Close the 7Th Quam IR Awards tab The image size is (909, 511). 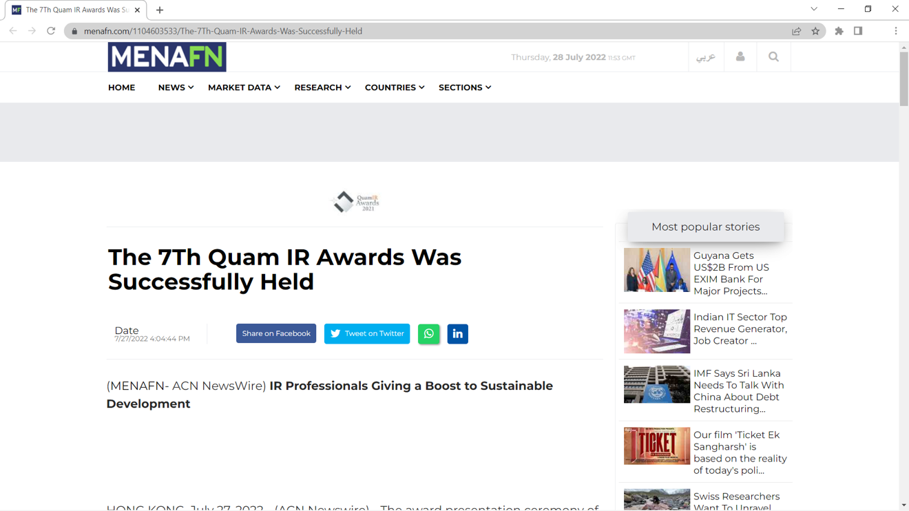coord(137,10)
